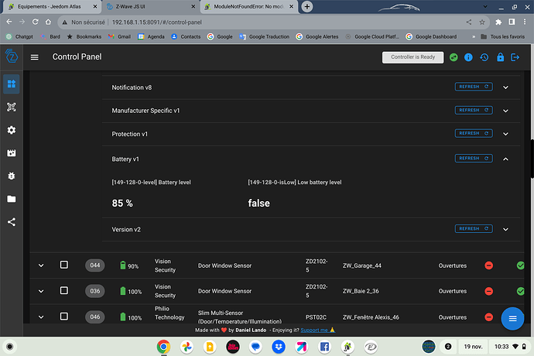
Task: Select checkbox for node 036
Action: pos(63,290)
